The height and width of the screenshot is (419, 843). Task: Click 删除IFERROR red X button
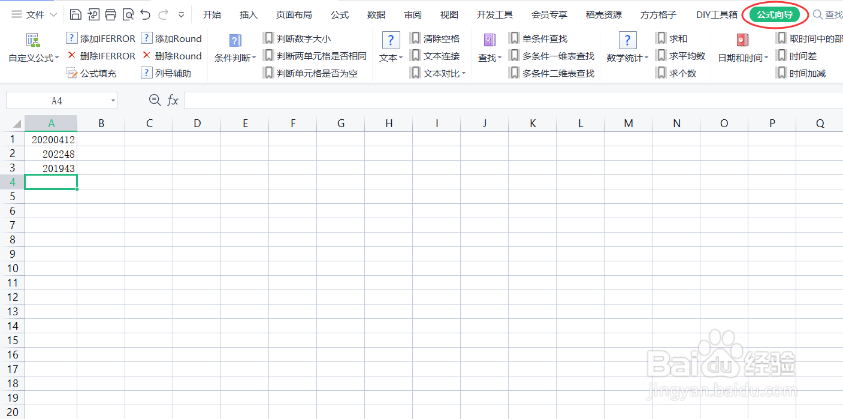[x=101, y=56]
